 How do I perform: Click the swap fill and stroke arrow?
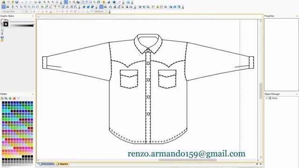click(7, 21)
